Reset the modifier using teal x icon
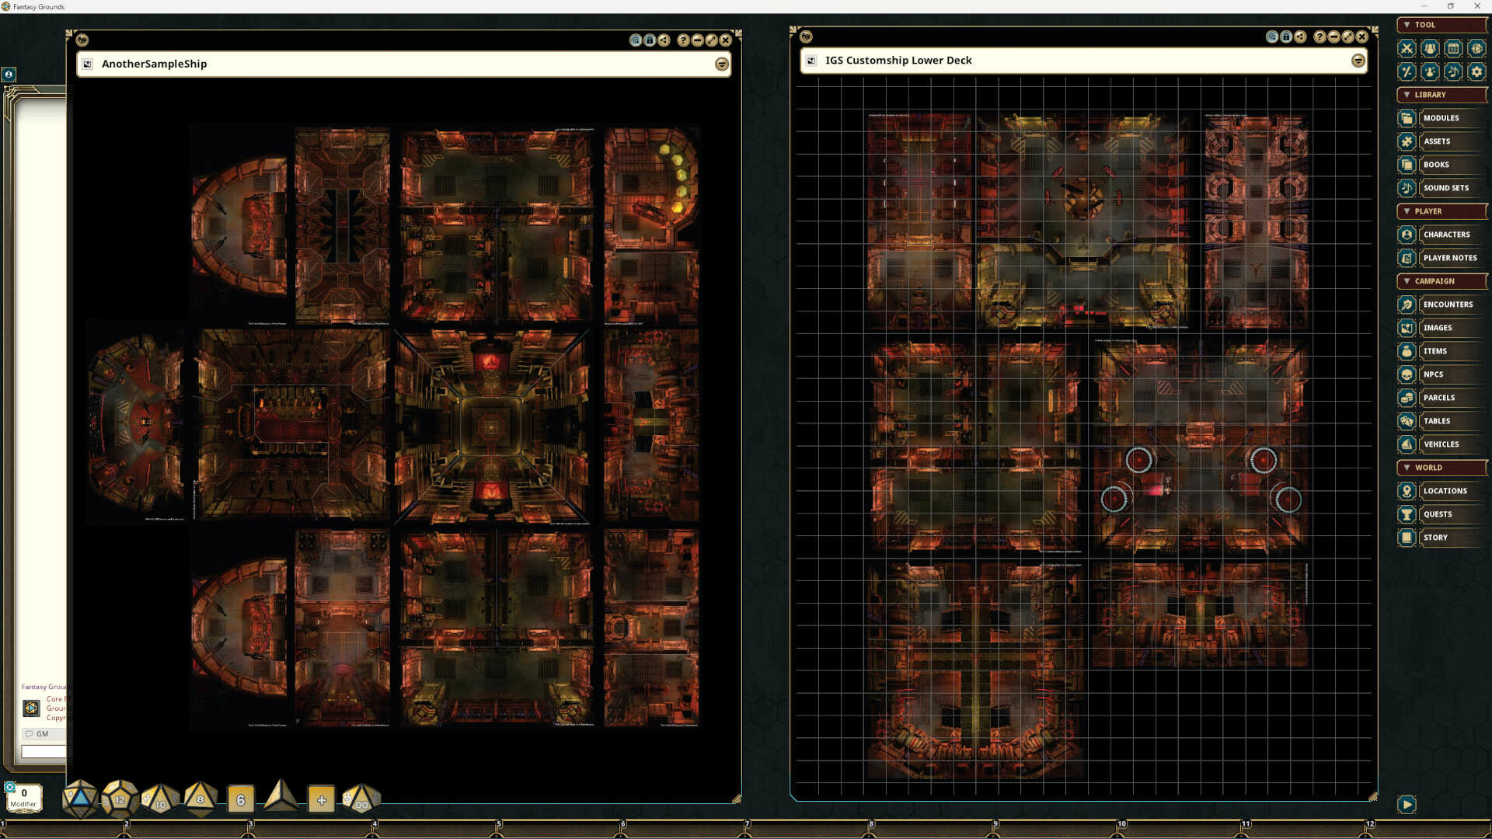The image size is (1492, 839). point(9,786)
